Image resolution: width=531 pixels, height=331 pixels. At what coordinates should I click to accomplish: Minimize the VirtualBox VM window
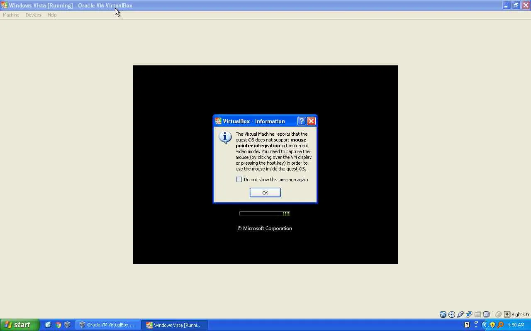506,5
